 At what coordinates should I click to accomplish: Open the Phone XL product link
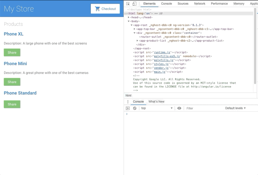coord(14,34)
